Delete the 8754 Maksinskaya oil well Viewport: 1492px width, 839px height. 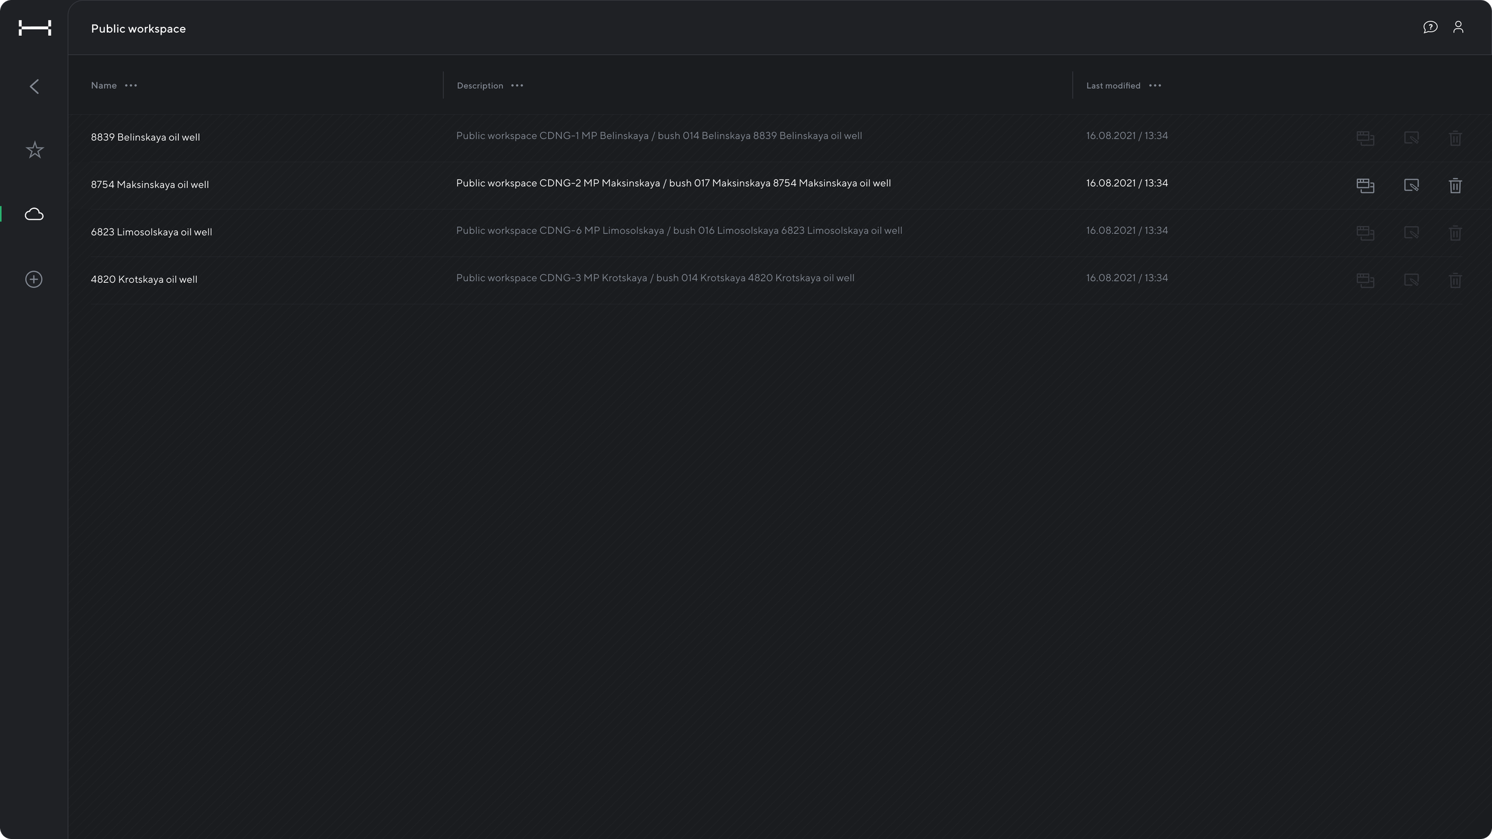tap(1455, 186)
